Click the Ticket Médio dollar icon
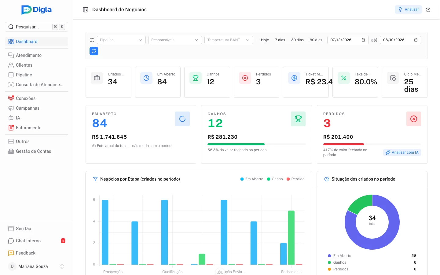 click(294, 78)
